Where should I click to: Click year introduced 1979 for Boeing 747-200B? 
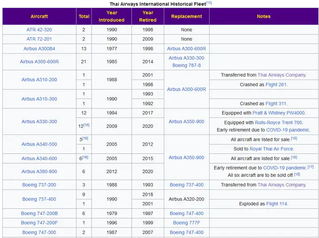[x=112, y=213]
